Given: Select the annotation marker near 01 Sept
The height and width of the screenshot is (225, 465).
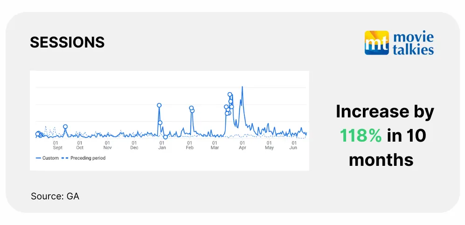Looking at the screenshot, I should (x=65, y=127).
